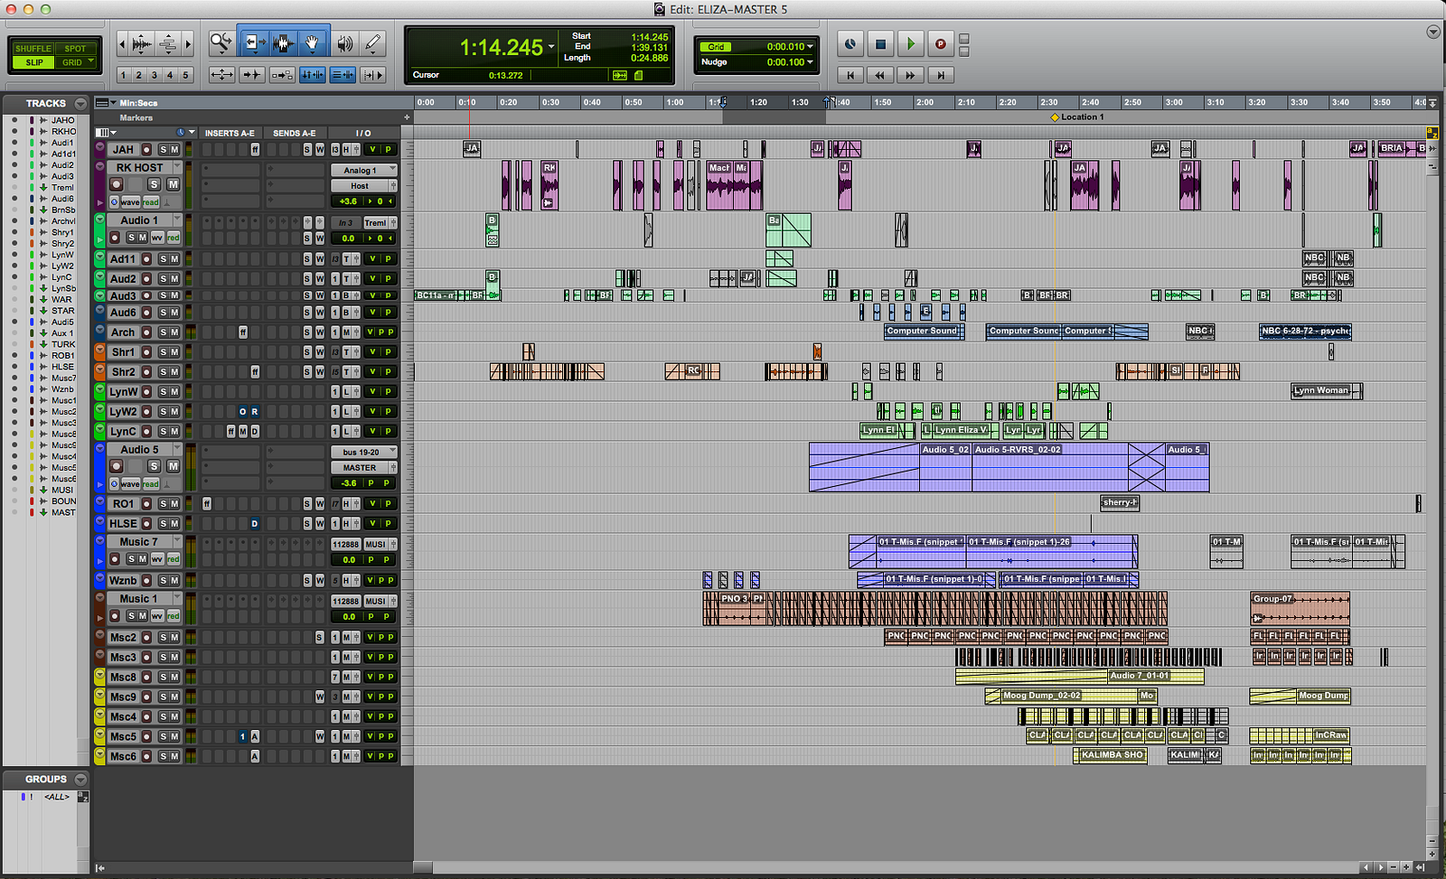Activate the Scrubber speaker tool
Viewport: 1446px width, 879px height.
tap(344, 42)
